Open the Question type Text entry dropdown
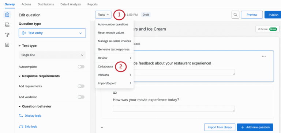 (52, 33)
